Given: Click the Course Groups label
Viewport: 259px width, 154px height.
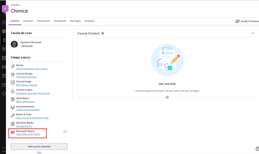Looking at the screenshot, I should pos(24,73).
